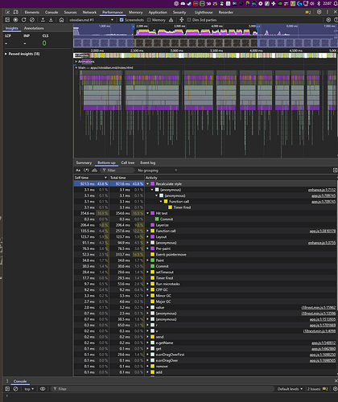This screenshot has width=338, height=402.
Task: Click the show heaviest stack panel icon
Action: pyautogui.click(x=335, y=170)
